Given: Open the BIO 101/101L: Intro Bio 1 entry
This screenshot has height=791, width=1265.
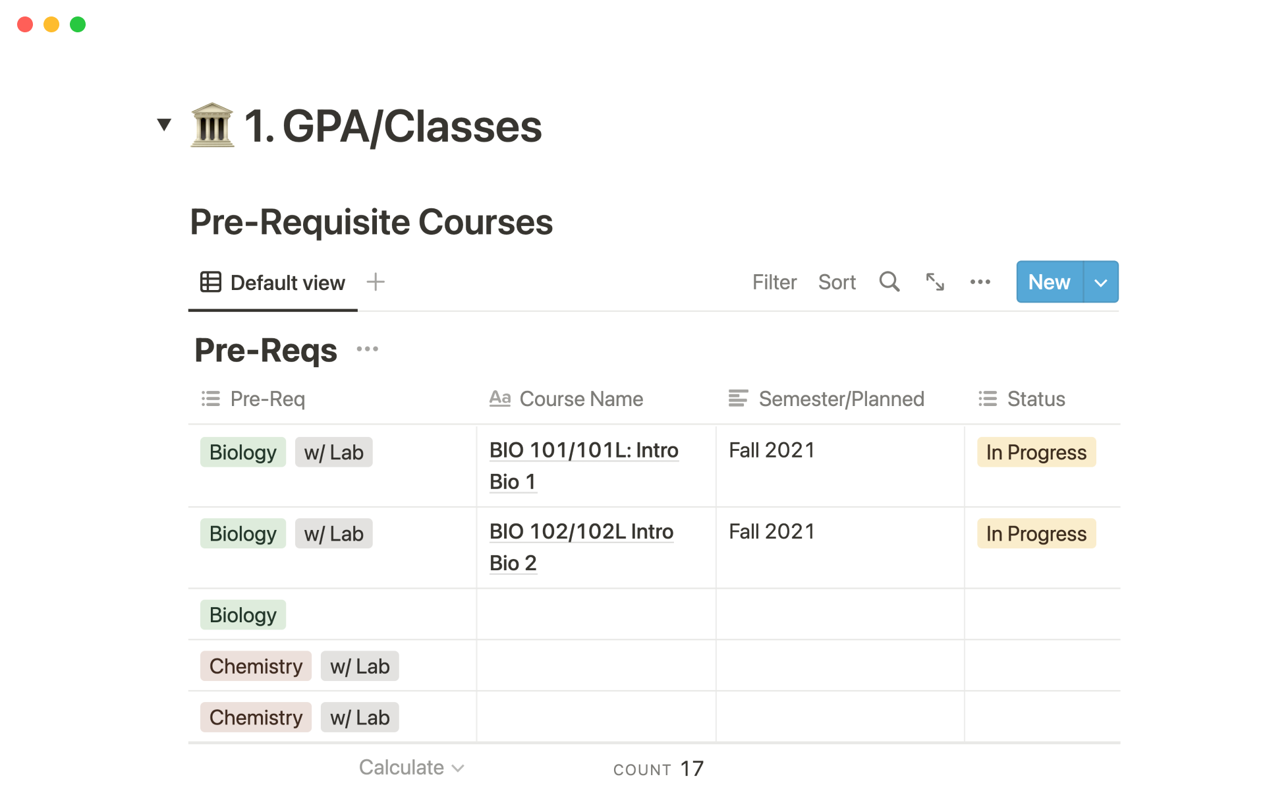Looking at the screenshot, I should 583,451.
